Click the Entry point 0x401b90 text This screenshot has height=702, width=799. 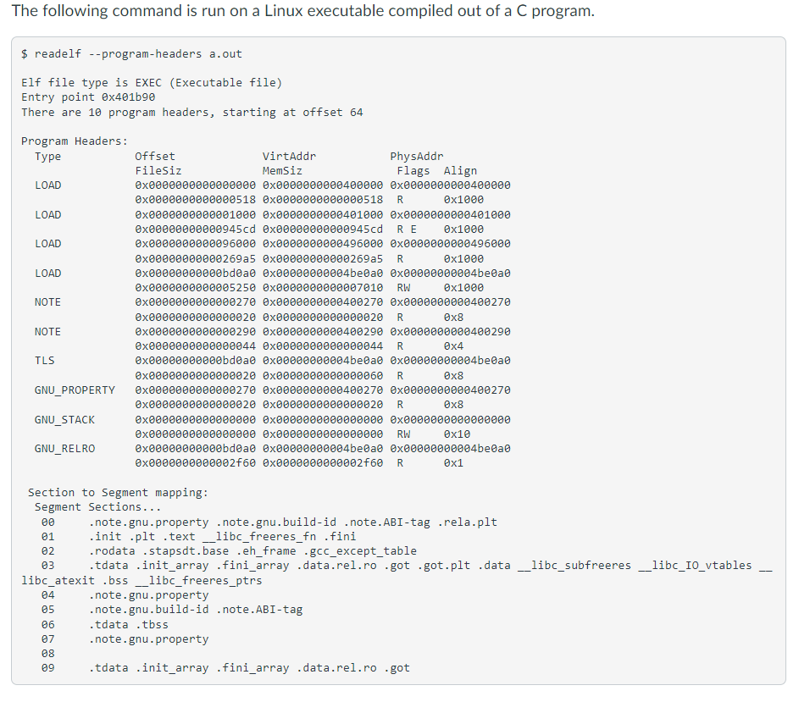pos(88,97)
